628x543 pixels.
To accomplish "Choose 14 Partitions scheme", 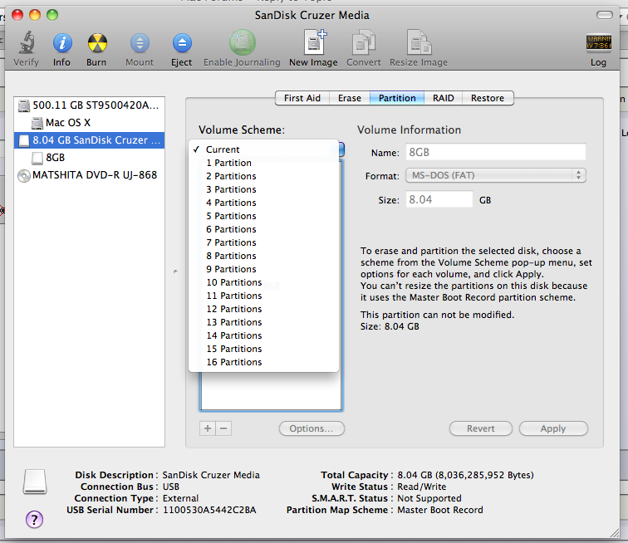I will pos(263,335).
